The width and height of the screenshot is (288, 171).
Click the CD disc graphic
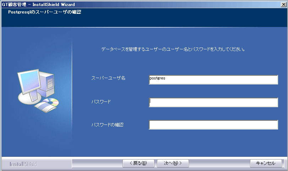52,103
